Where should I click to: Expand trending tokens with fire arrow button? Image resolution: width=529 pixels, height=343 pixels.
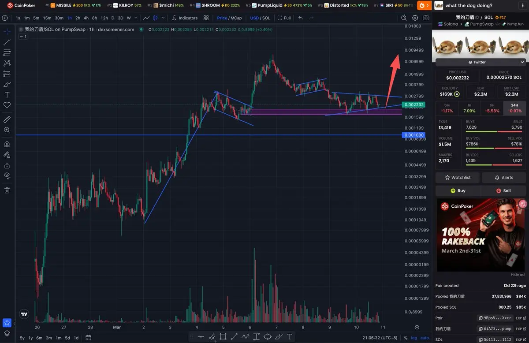coord(424,5)
